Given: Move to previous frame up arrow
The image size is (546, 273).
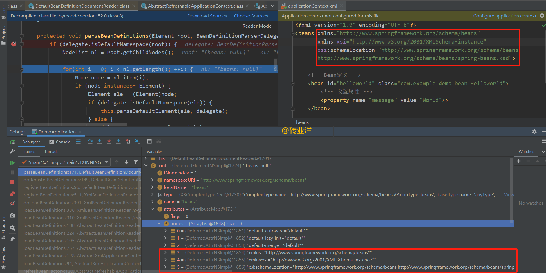Looking at the screenshot, I should coord(117,162).
